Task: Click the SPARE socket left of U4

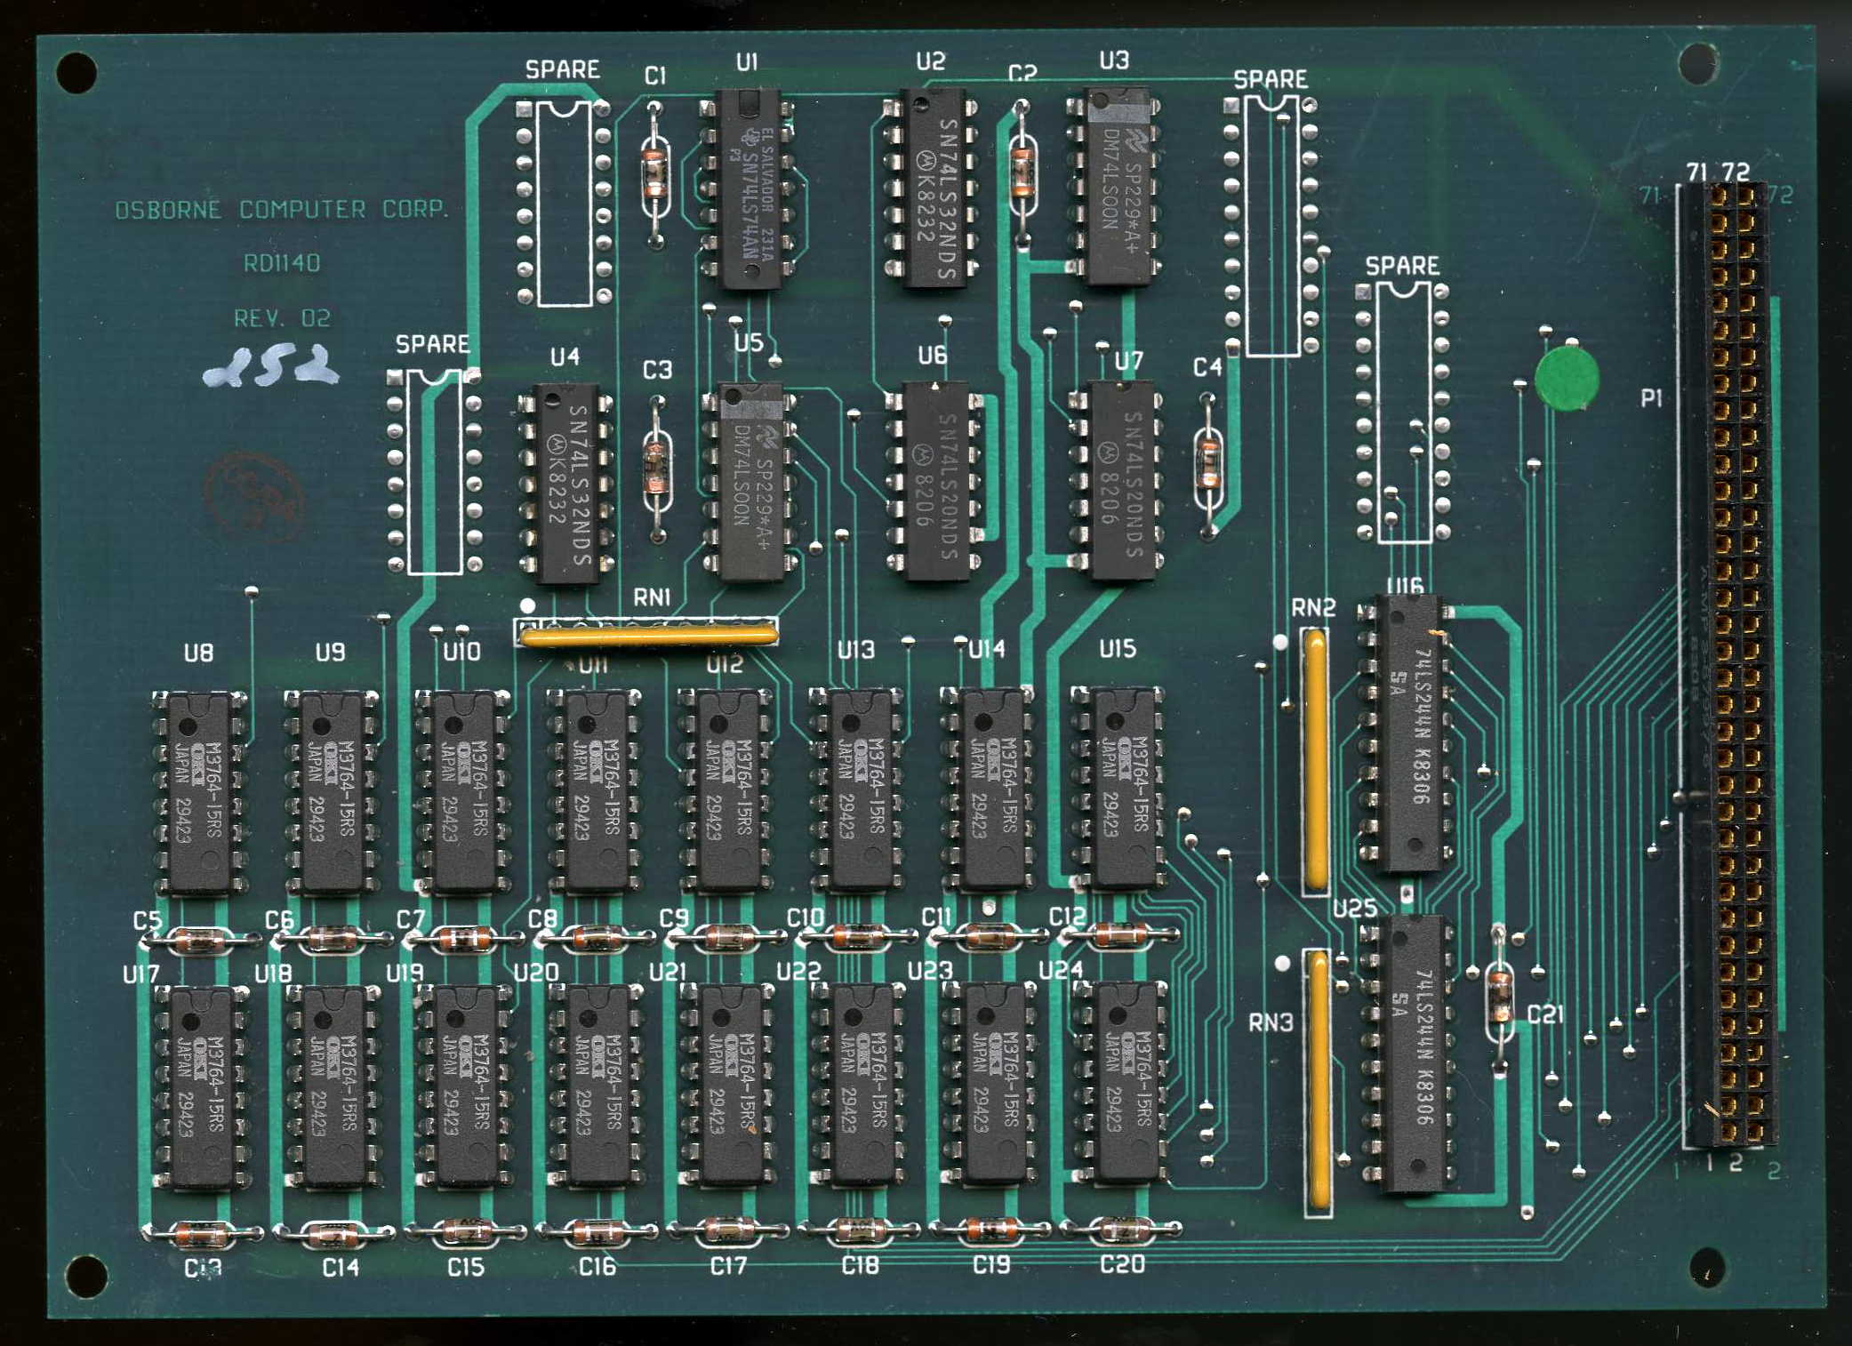Action: tap(435, 472)
